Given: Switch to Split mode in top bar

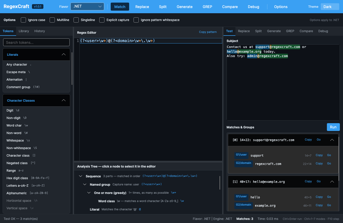Looking at the screenshot, I should (x=163, y=7).
